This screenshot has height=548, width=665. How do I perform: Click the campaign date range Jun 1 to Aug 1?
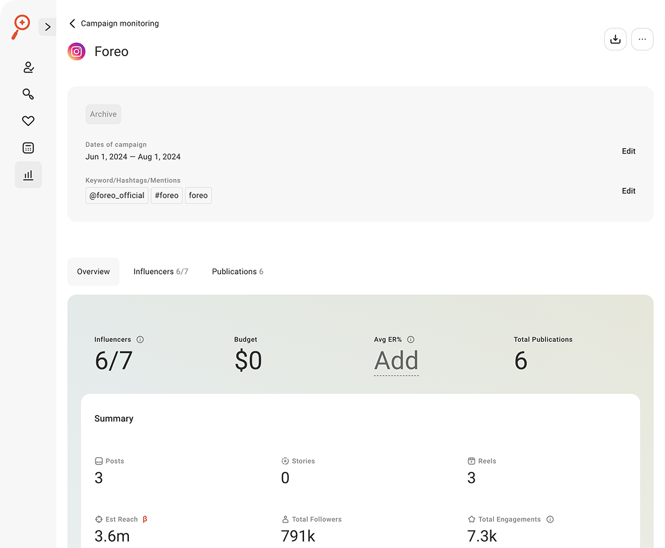tap(133, 157)
